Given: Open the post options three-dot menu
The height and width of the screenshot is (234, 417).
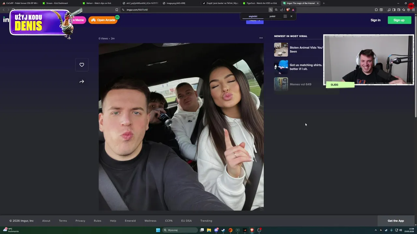Looking at the screenshot, I should click(x=261, y=38).
